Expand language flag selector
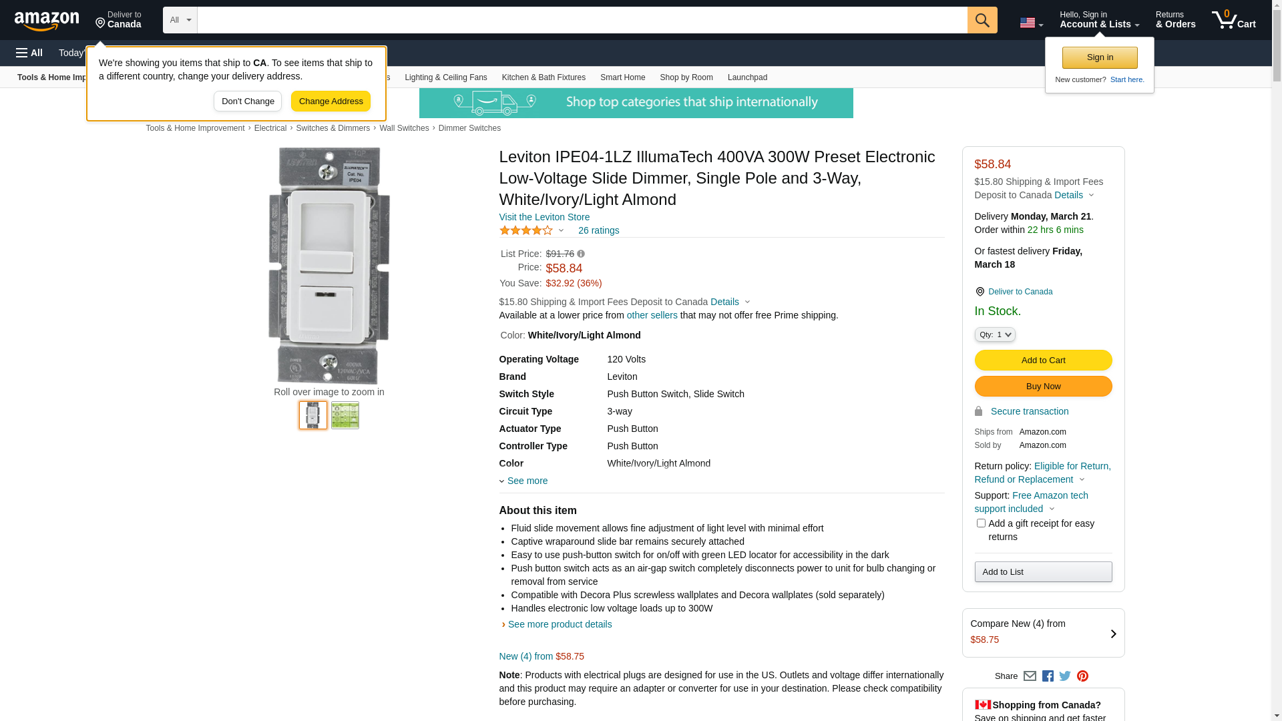The height and width of the screenshot is (721, 1282). point(1031,23)
